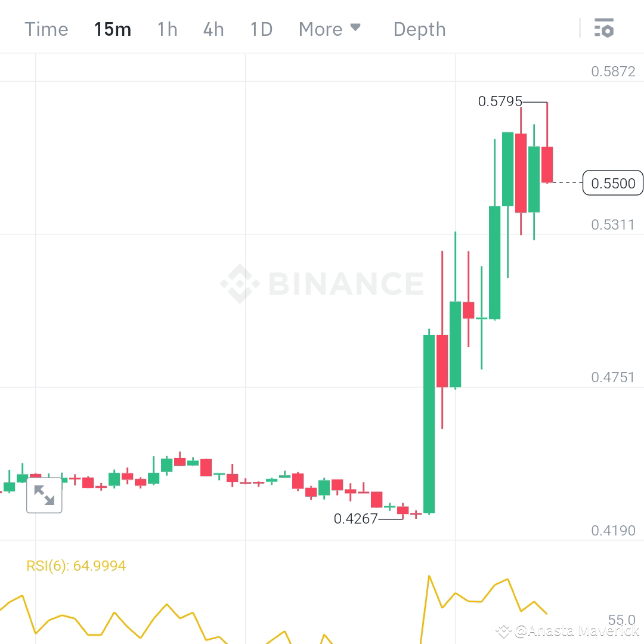Click the fullscreen expand icon on chart
The height and width of the screenshot is (644, 644).
44,495
